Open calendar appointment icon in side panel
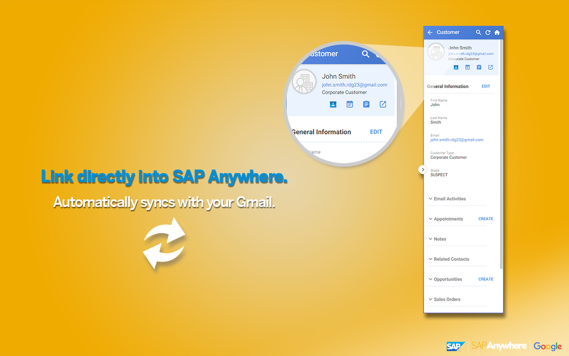The height and width of the screenshot is (356, 569). click(x=468, y=67)
